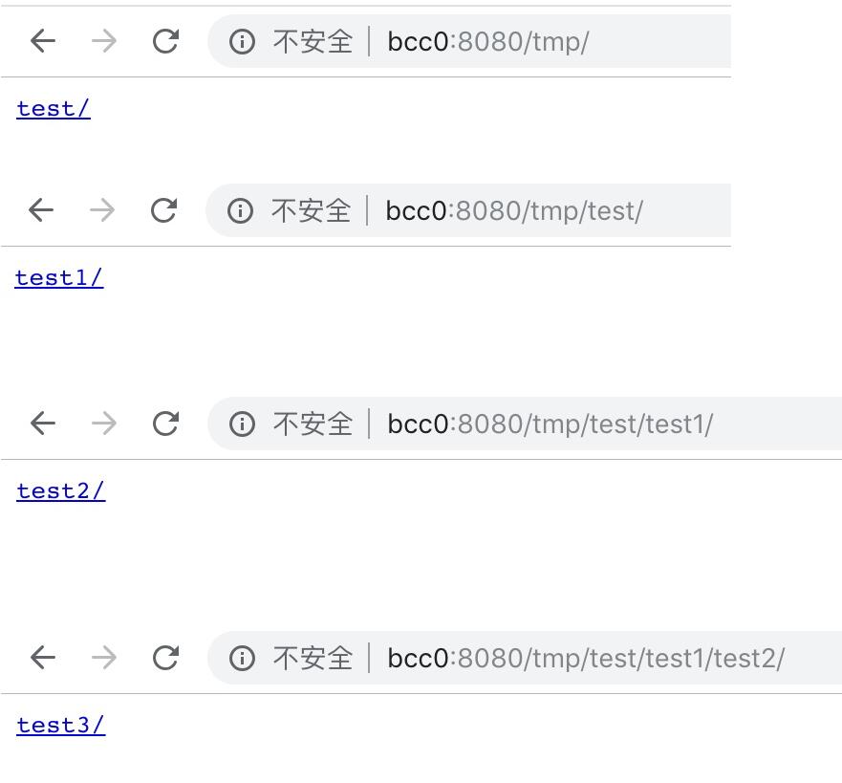Screen dimensions: 842x783
Task: Click site info icon beside bcc0:8080/tmp/ address
Action: click(242, 41)
